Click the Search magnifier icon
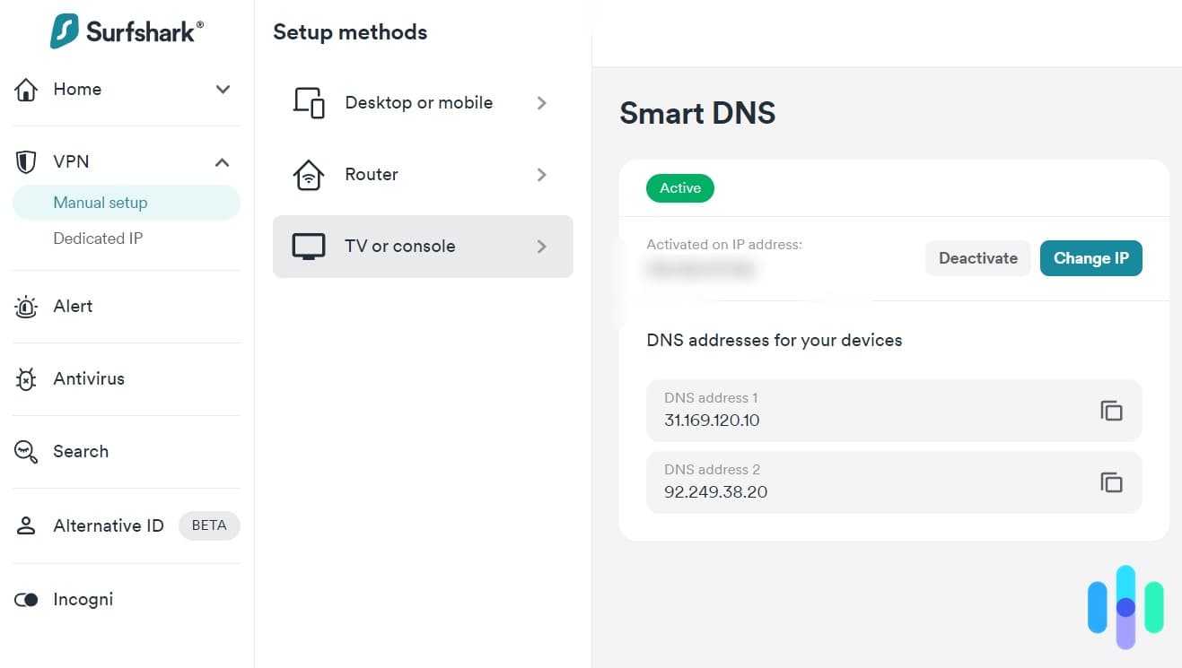The height and width of the screenshot is (668, 1182). (26, 451)
